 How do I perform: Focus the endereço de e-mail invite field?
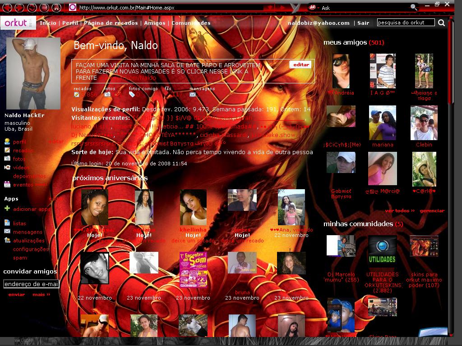tap(31, 284)
